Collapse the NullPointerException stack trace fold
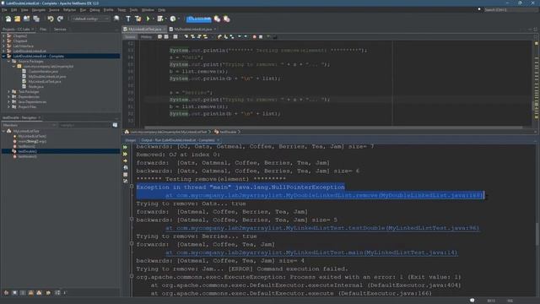 [132, 187]
